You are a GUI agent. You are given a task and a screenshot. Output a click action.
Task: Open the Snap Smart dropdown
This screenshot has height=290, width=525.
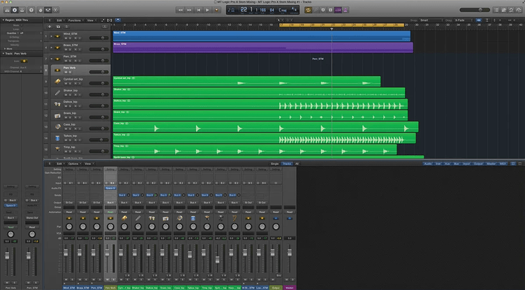coord(431,20)
